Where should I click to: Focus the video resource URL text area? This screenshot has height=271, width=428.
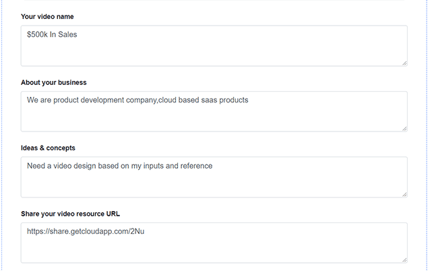point(214,247)
